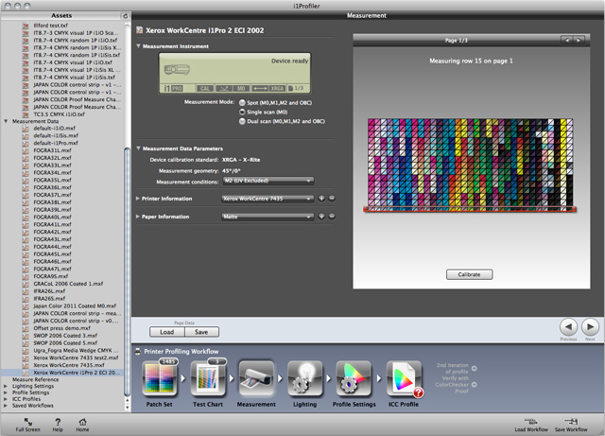This screenshot has height=436, width=605.
Task: Select GRACoL 2006 Coated 1.mxf
Action: point(68,284)
